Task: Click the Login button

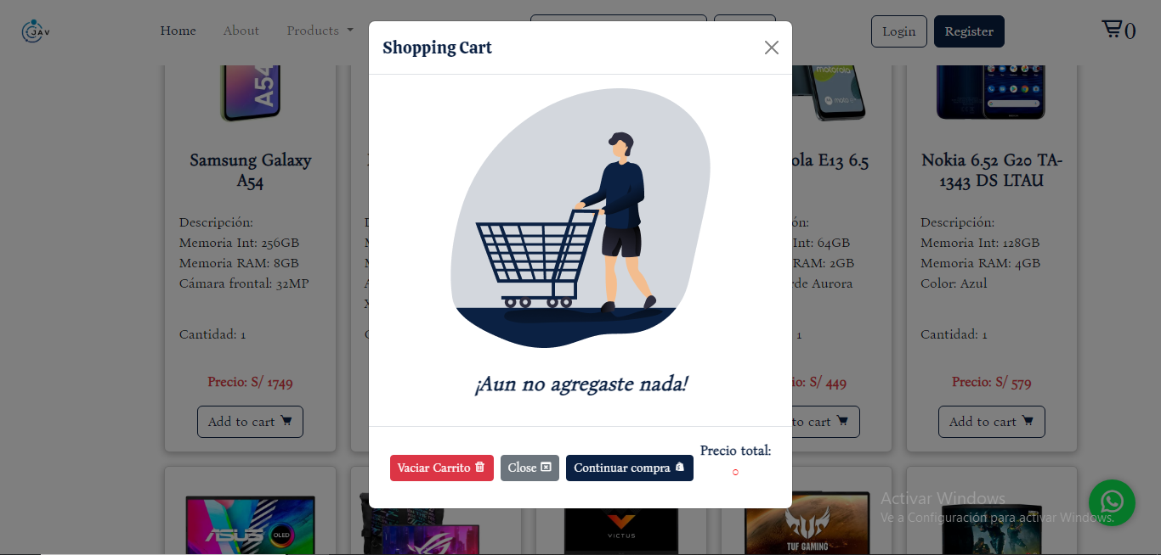Action: [898, 31]
